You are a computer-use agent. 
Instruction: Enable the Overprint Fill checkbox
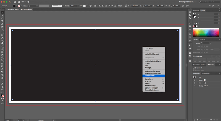[x=194, y=68]
